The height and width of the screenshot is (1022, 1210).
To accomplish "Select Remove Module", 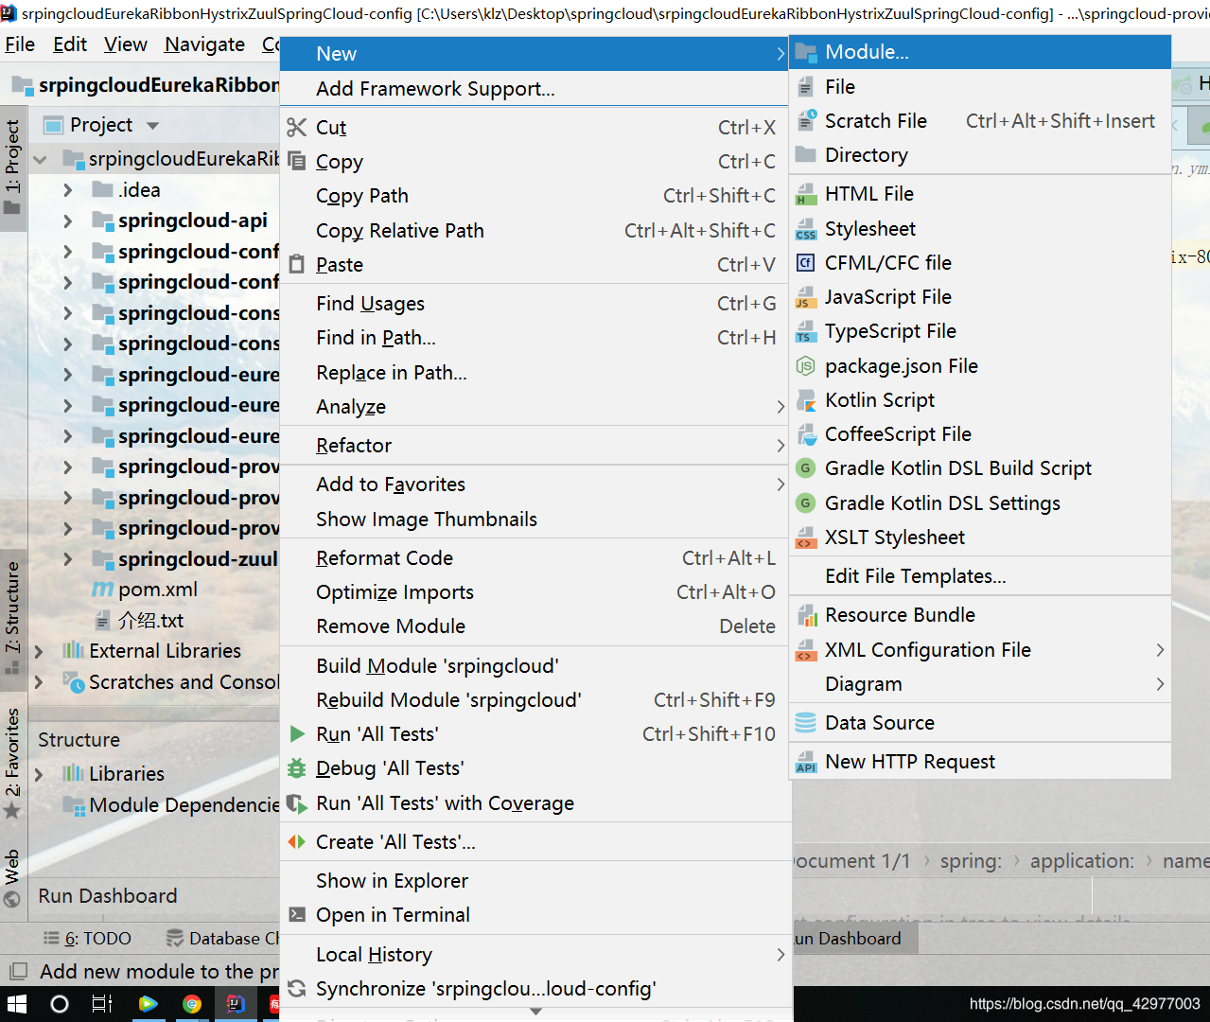I will pyautogui.click(x=535, y=626).
